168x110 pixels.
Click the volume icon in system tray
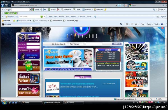tap(160, 102)
